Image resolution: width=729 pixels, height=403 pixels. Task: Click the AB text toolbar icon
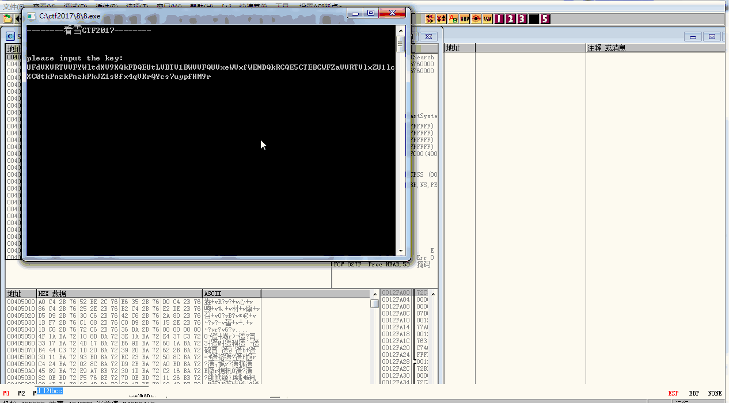click(453, 19)
